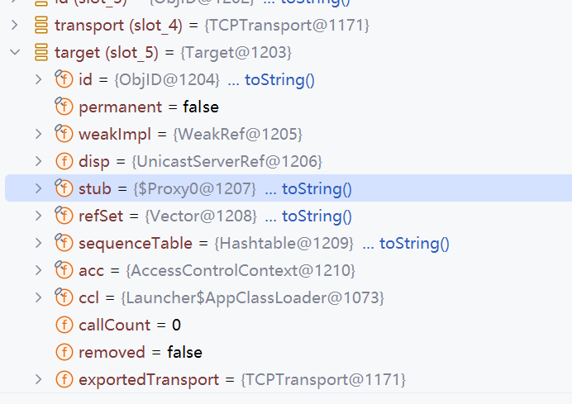Click the field icon beside ccl
Image resolution: width=572 pixels, height=404 pixels.
tap(64, 297)
